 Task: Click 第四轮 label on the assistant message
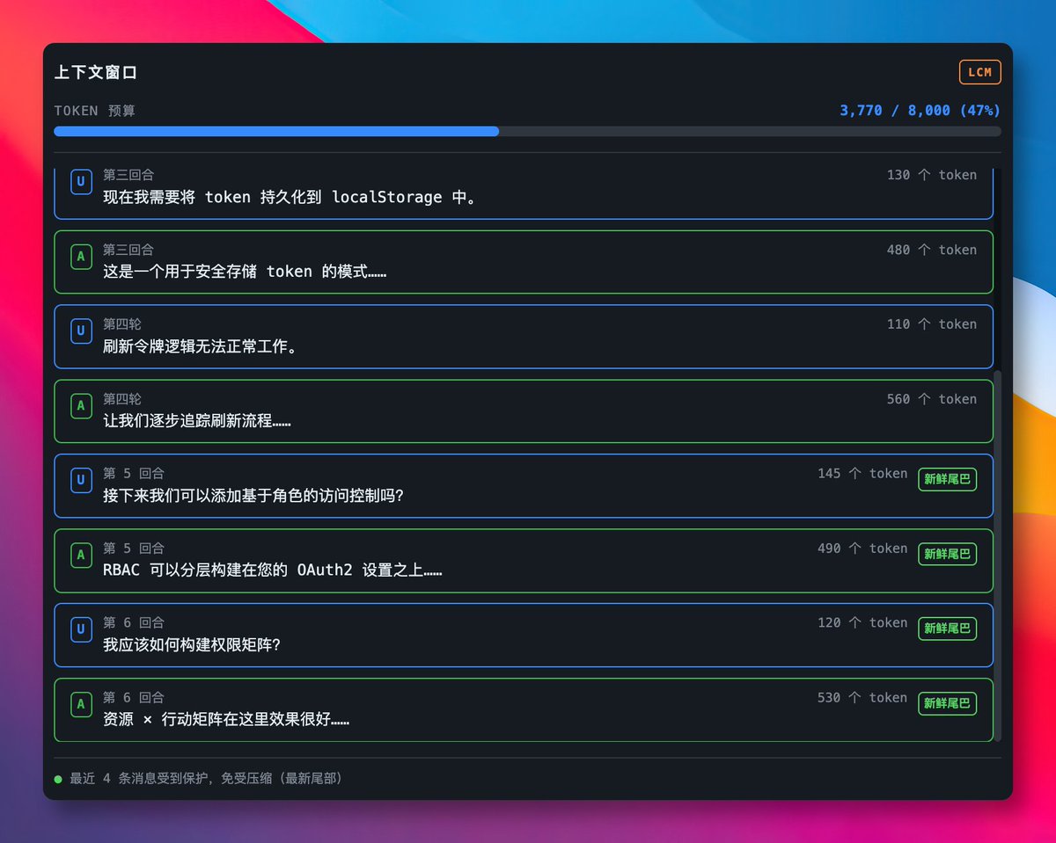121,399
